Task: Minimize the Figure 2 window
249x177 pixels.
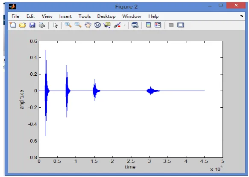Action: point(210,6)
